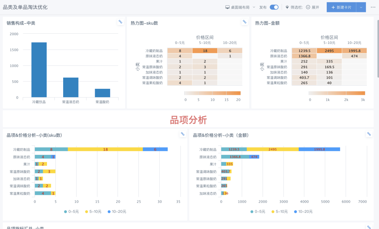This screenshot has width=379, height=229.
Task: Toggle the 发布 publish switch
Action: (x=274, y=7)
